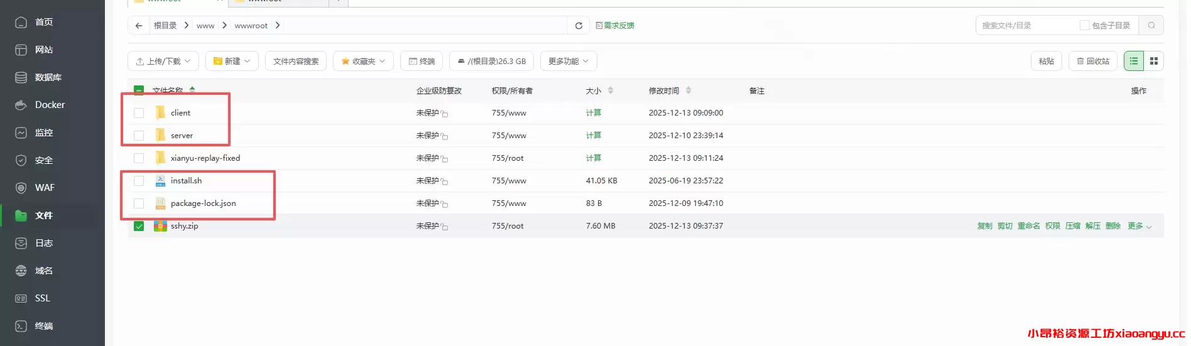Expand 更多 actions for sshy.zip

tap(1139, 226)
